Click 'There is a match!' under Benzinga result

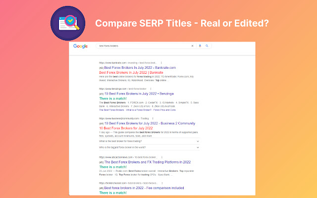113,99
